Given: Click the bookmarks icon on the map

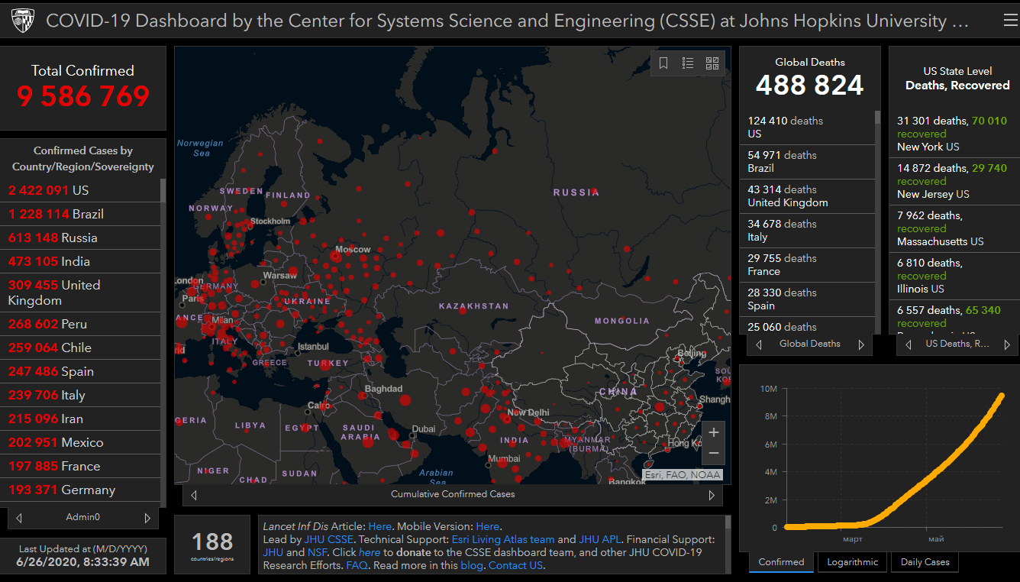Looking at the screenshot, I should [x=663, y=63].
